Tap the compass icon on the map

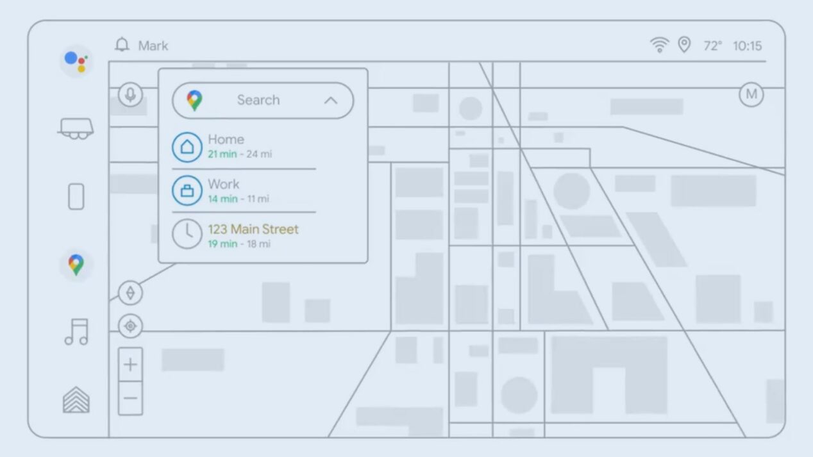(x=130, y=293)
